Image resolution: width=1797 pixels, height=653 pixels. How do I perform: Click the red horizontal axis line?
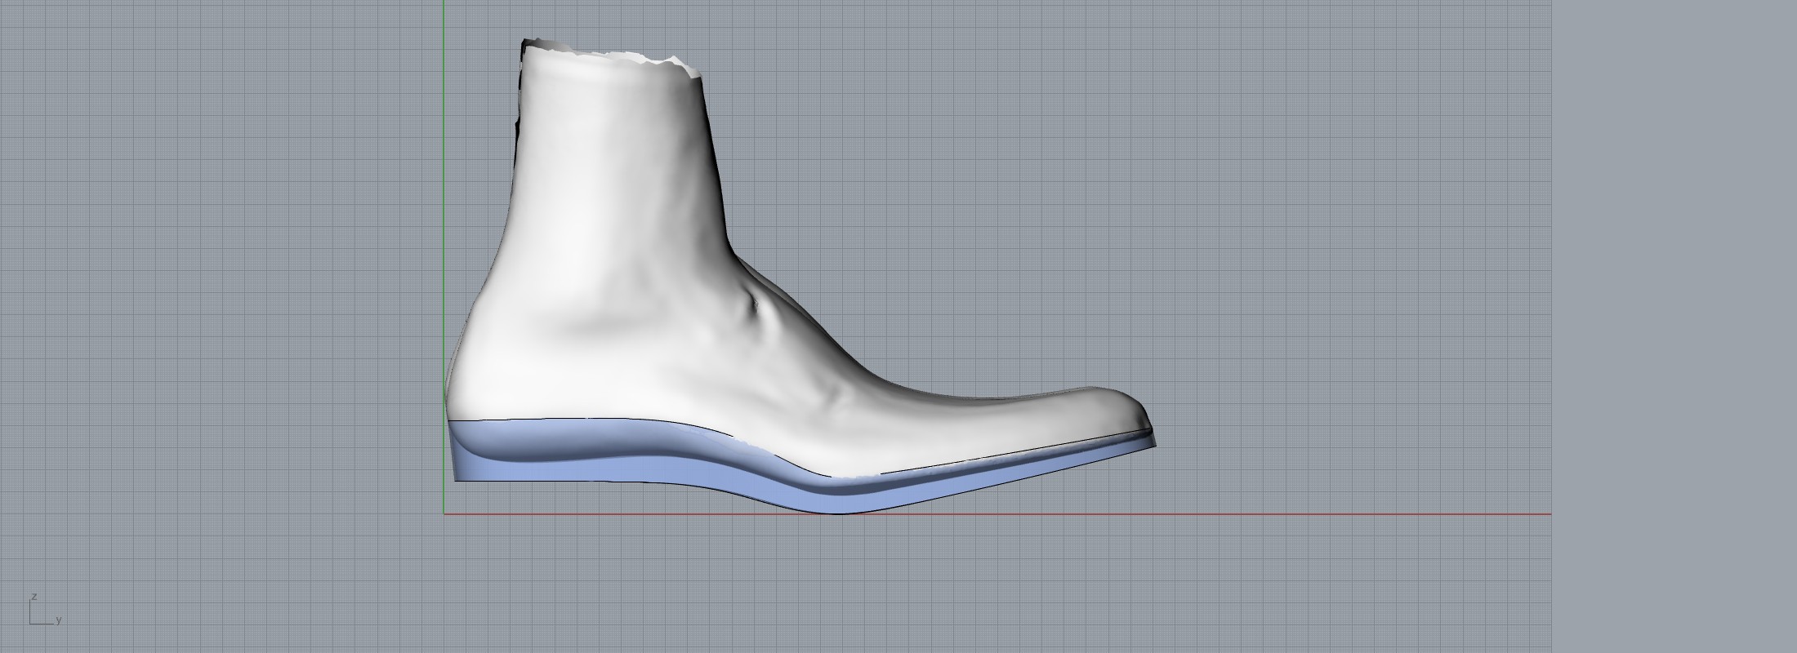[1225, 514]
